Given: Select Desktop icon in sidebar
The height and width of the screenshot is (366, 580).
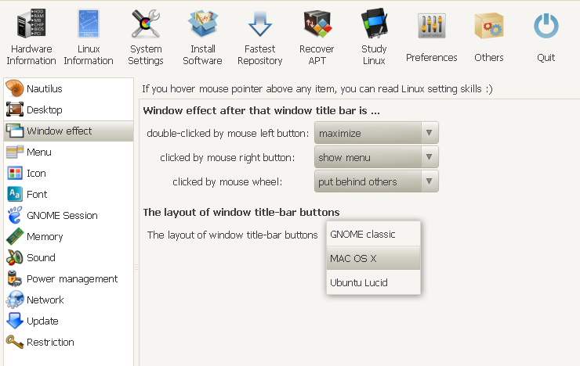Looking at the screenshot, I should click(15, 109).
